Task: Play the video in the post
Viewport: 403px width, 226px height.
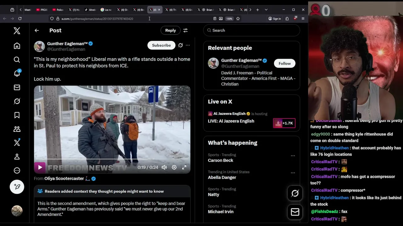Action: click(x=40, y=167)
